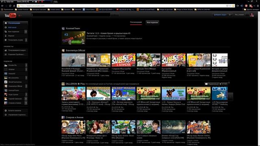The width and height of the screenshot is (260, 146).
Task: Play the Eternal Frost mod review thumbnail
Action: 123,93
